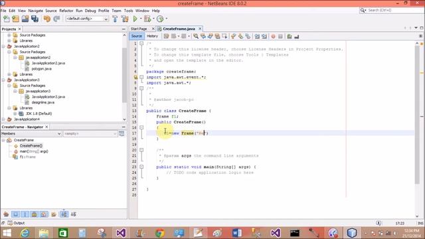The width and height of the screenshot is (425, 239).
Task: Click the Debug Project toolbar icon
Action: coord(147,19)
